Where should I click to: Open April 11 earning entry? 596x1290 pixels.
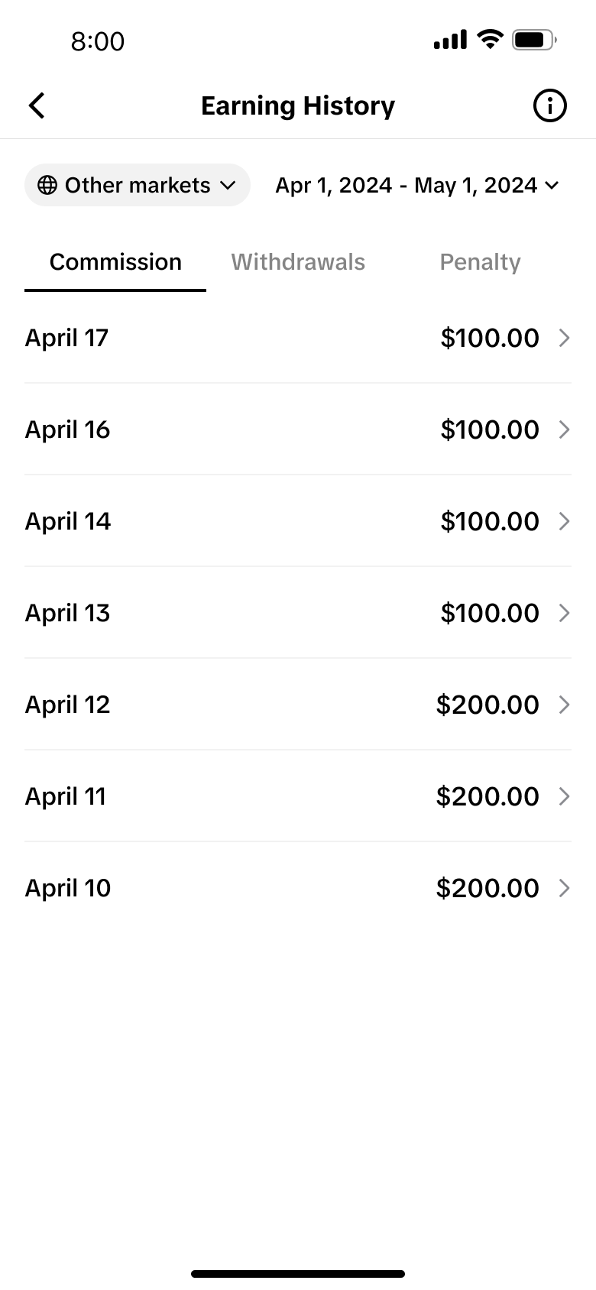[298, 796]
